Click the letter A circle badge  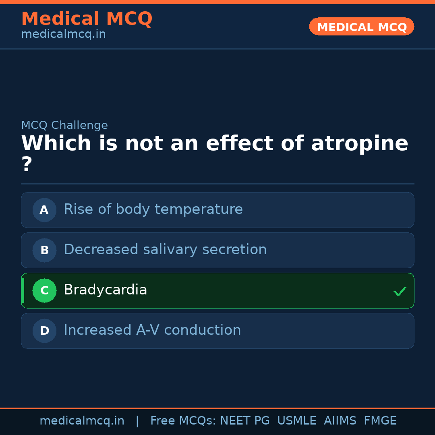pyautogui.click(x=44, y=210)
